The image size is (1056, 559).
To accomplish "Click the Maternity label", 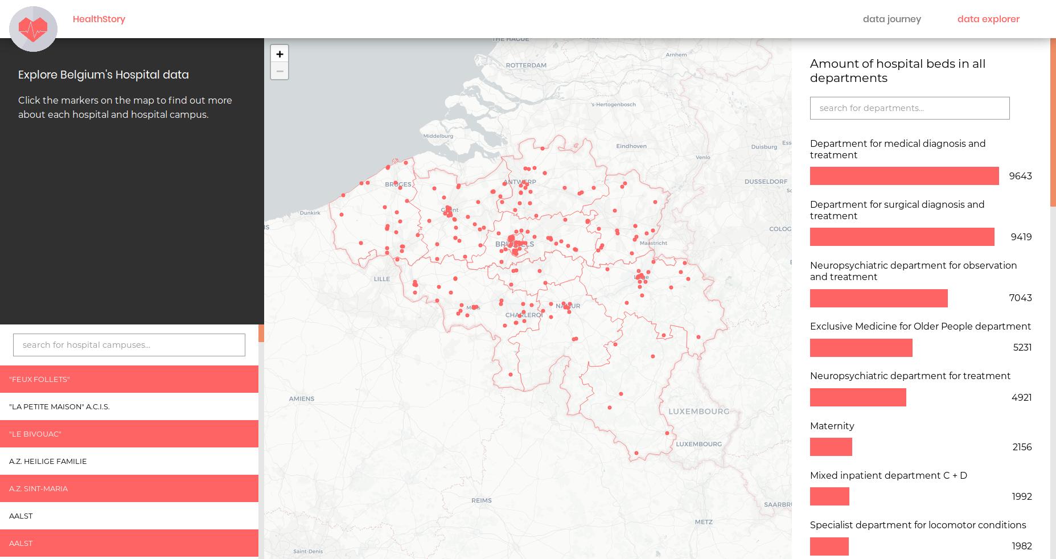I will click(x=832, y=426).
